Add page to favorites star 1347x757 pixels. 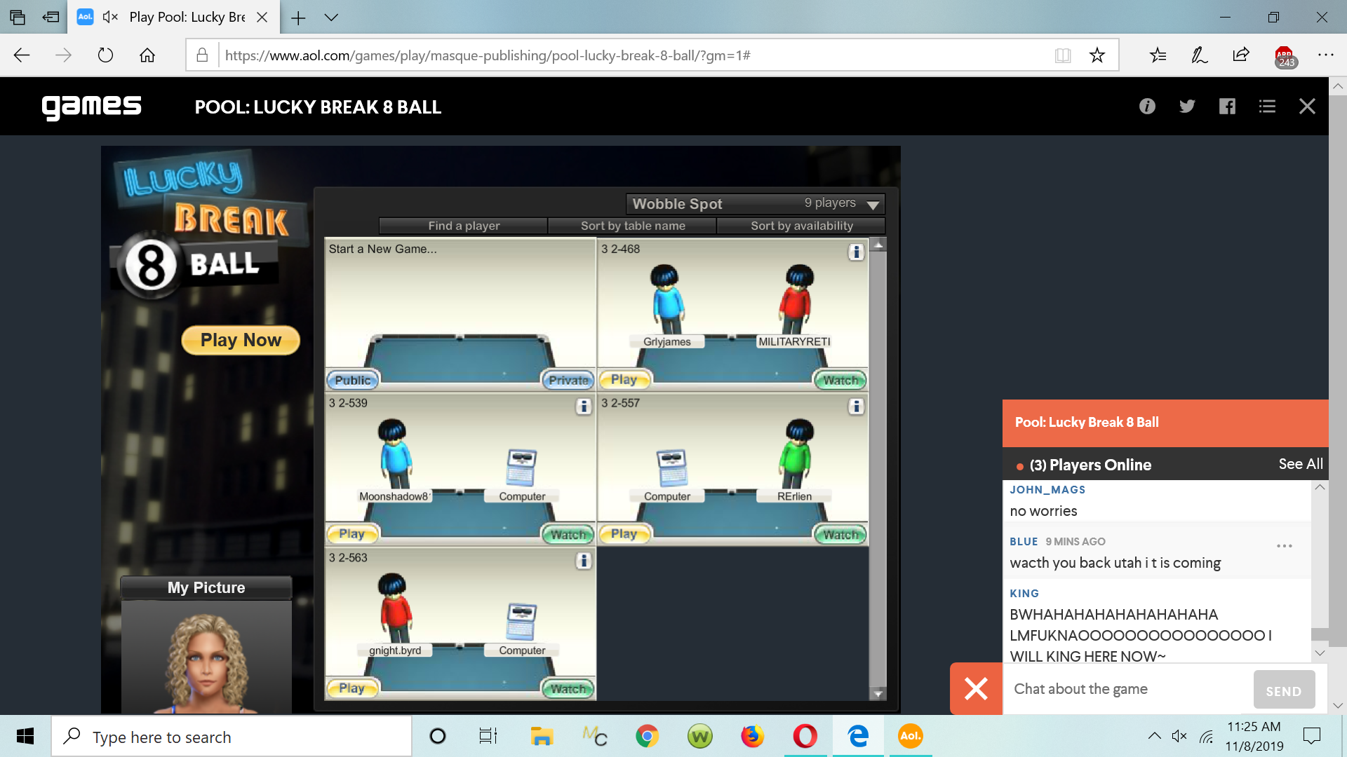[x=1097, y=55]
